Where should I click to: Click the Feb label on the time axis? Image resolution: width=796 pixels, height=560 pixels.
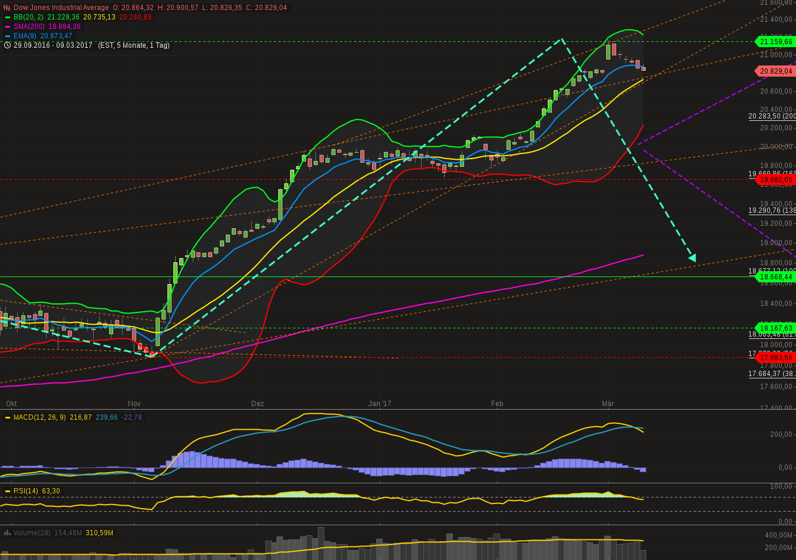(x=497, y=404)
